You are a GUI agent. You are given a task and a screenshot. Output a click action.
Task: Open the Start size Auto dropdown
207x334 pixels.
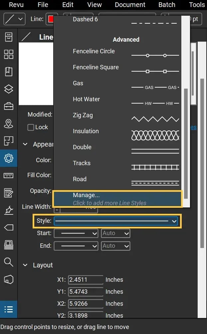pyautogui.click(x=115, y=233)
